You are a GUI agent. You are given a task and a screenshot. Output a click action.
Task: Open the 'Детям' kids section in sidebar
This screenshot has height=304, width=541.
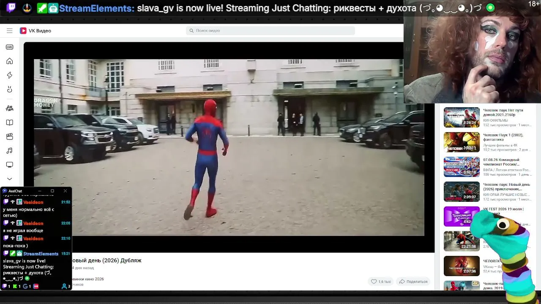[9, 108]
